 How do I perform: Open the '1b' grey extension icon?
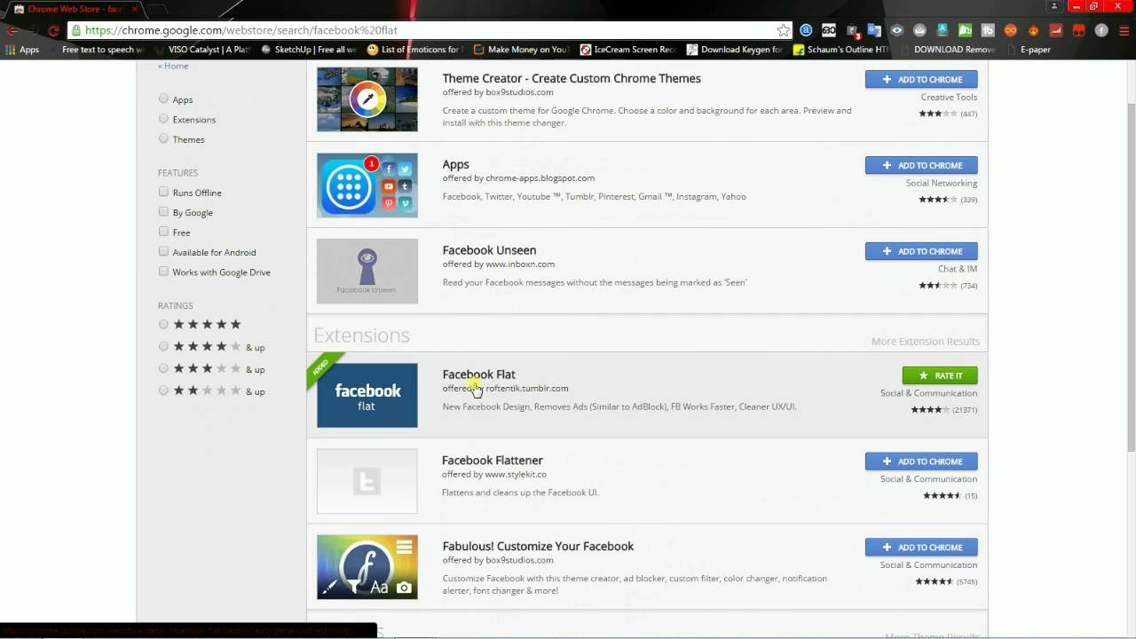[x=988, y=29]
